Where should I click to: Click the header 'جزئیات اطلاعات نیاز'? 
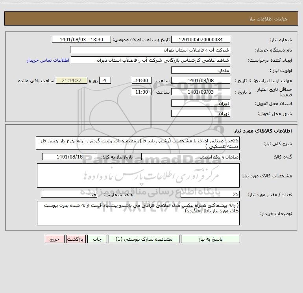tap(268, 19)
